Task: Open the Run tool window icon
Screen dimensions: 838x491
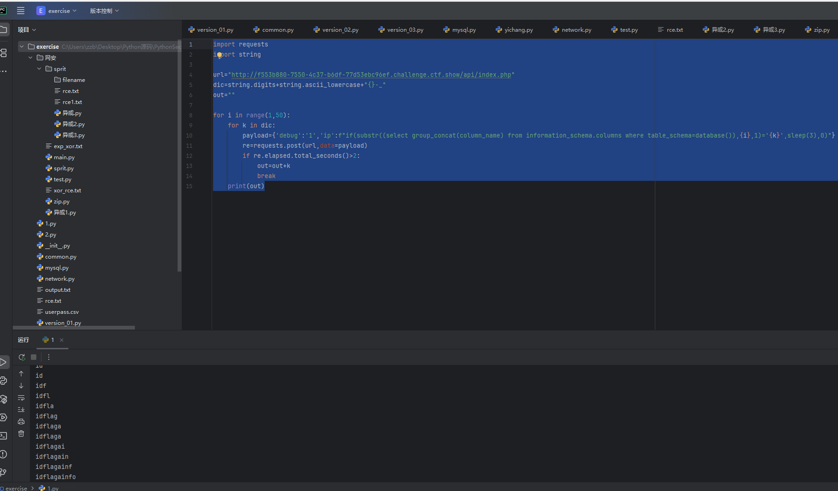Action: tap(4, 362)
